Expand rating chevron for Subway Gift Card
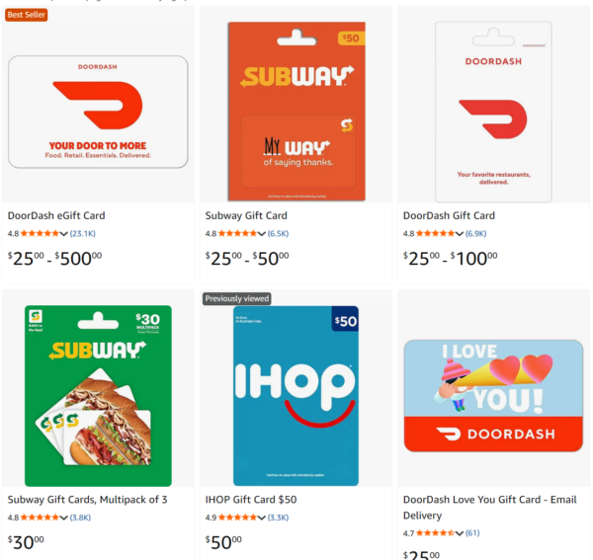The image size is (593, 560). (x=262, y=234)
